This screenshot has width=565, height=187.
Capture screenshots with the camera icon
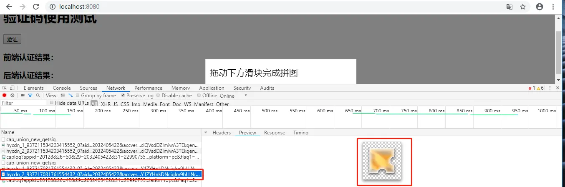(x=23, y=96)
